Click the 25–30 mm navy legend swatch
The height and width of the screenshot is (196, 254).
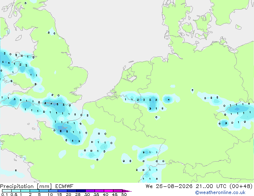click(81, 191)
